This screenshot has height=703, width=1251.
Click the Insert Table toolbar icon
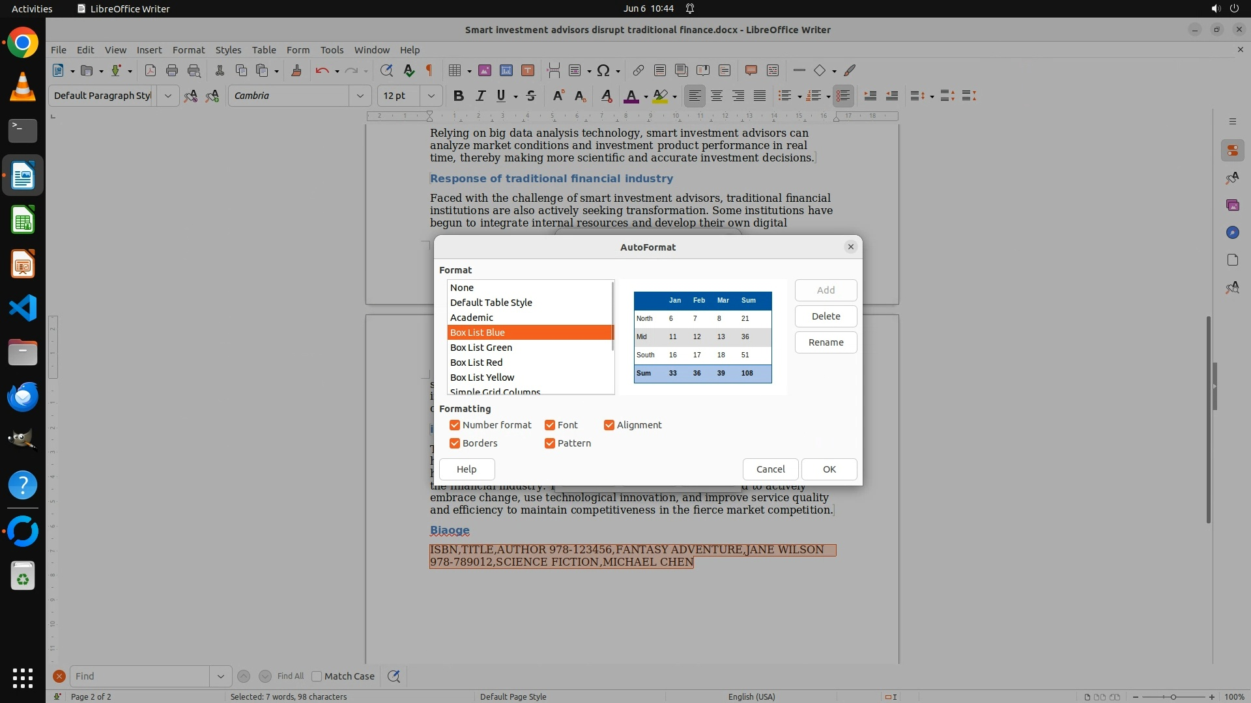click(455, 70)
